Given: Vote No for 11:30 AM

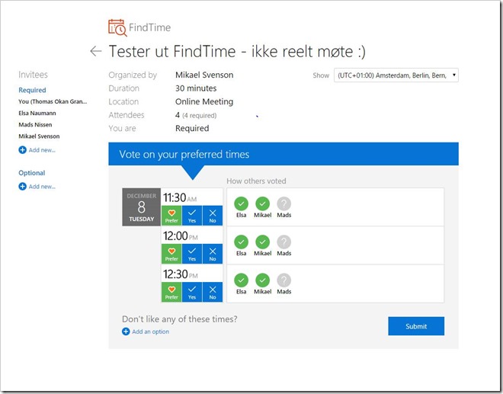Looking at the screenshot, I should 213,216.
